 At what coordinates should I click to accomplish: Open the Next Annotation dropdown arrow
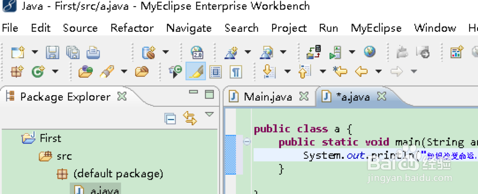(x=287, y=71)
